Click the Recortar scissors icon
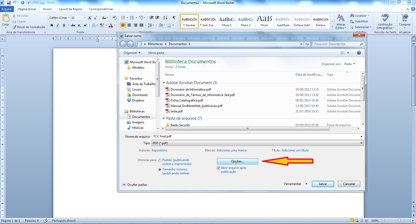Image resolution: width=416 pixels, height=224 pixels. click(14, 16)
